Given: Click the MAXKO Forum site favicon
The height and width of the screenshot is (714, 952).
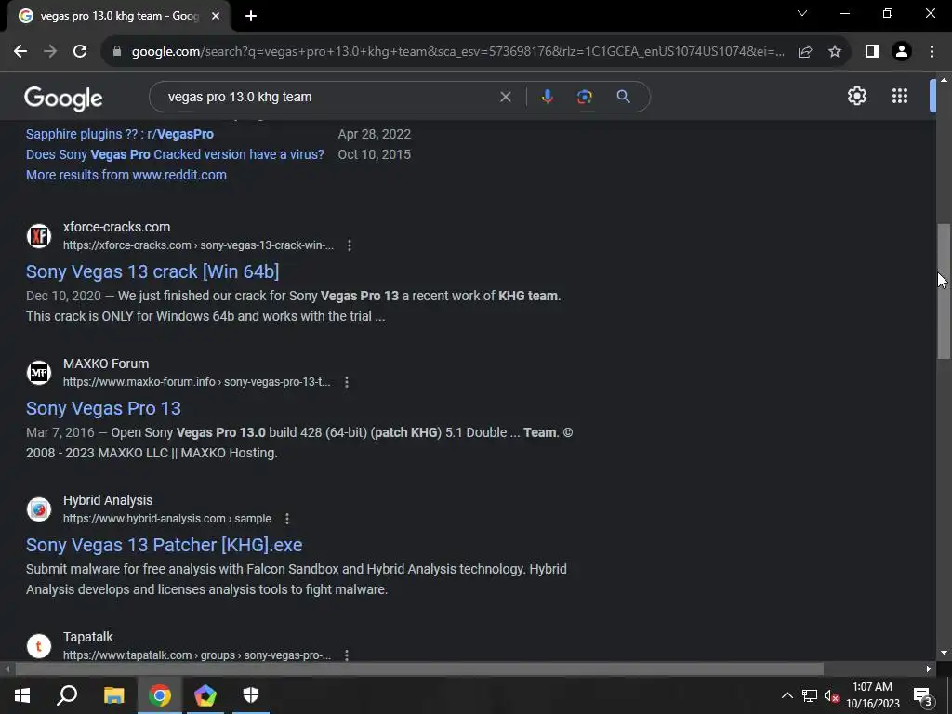Looking at the screenshot, I should [x=39, y=372].
